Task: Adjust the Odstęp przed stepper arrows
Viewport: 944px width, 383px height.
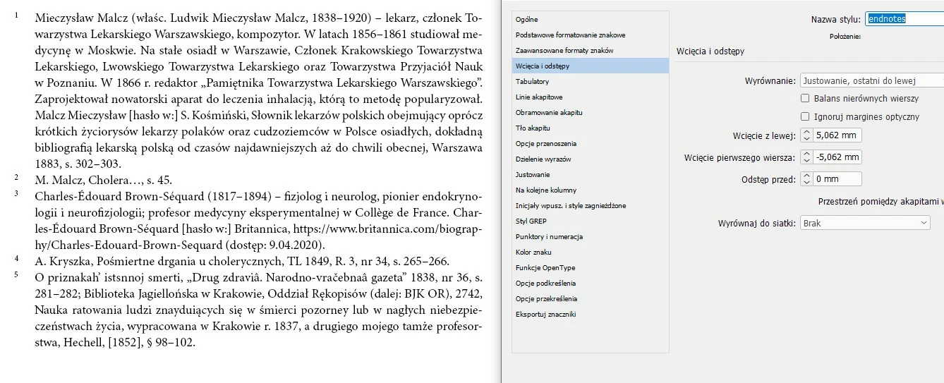Action: (806, 179)
